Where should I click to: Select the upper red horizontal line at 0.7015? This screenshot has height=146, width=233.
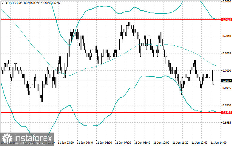[111, 19]
